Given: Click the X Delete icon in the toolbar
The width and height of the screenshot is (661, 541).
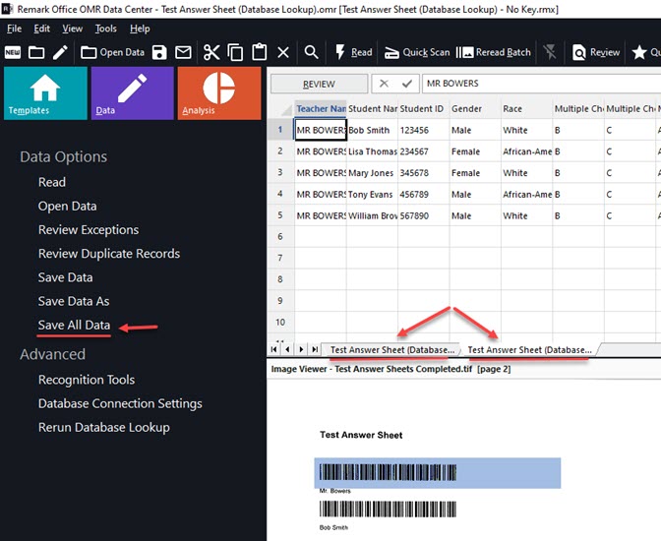Looking at the screenshot, I should (x=283, y=53).
